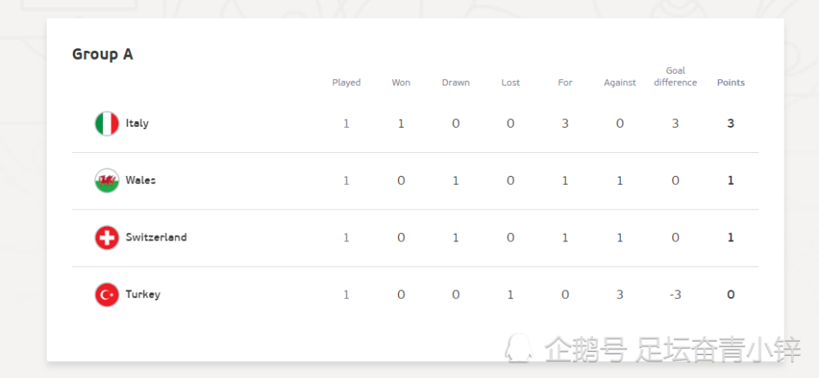
Task: Click the For column header
Action: 565,83
